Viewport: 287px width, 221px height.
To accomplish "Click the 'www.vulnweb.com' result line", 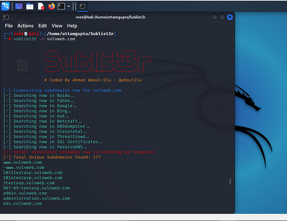I will pos(22,162).
